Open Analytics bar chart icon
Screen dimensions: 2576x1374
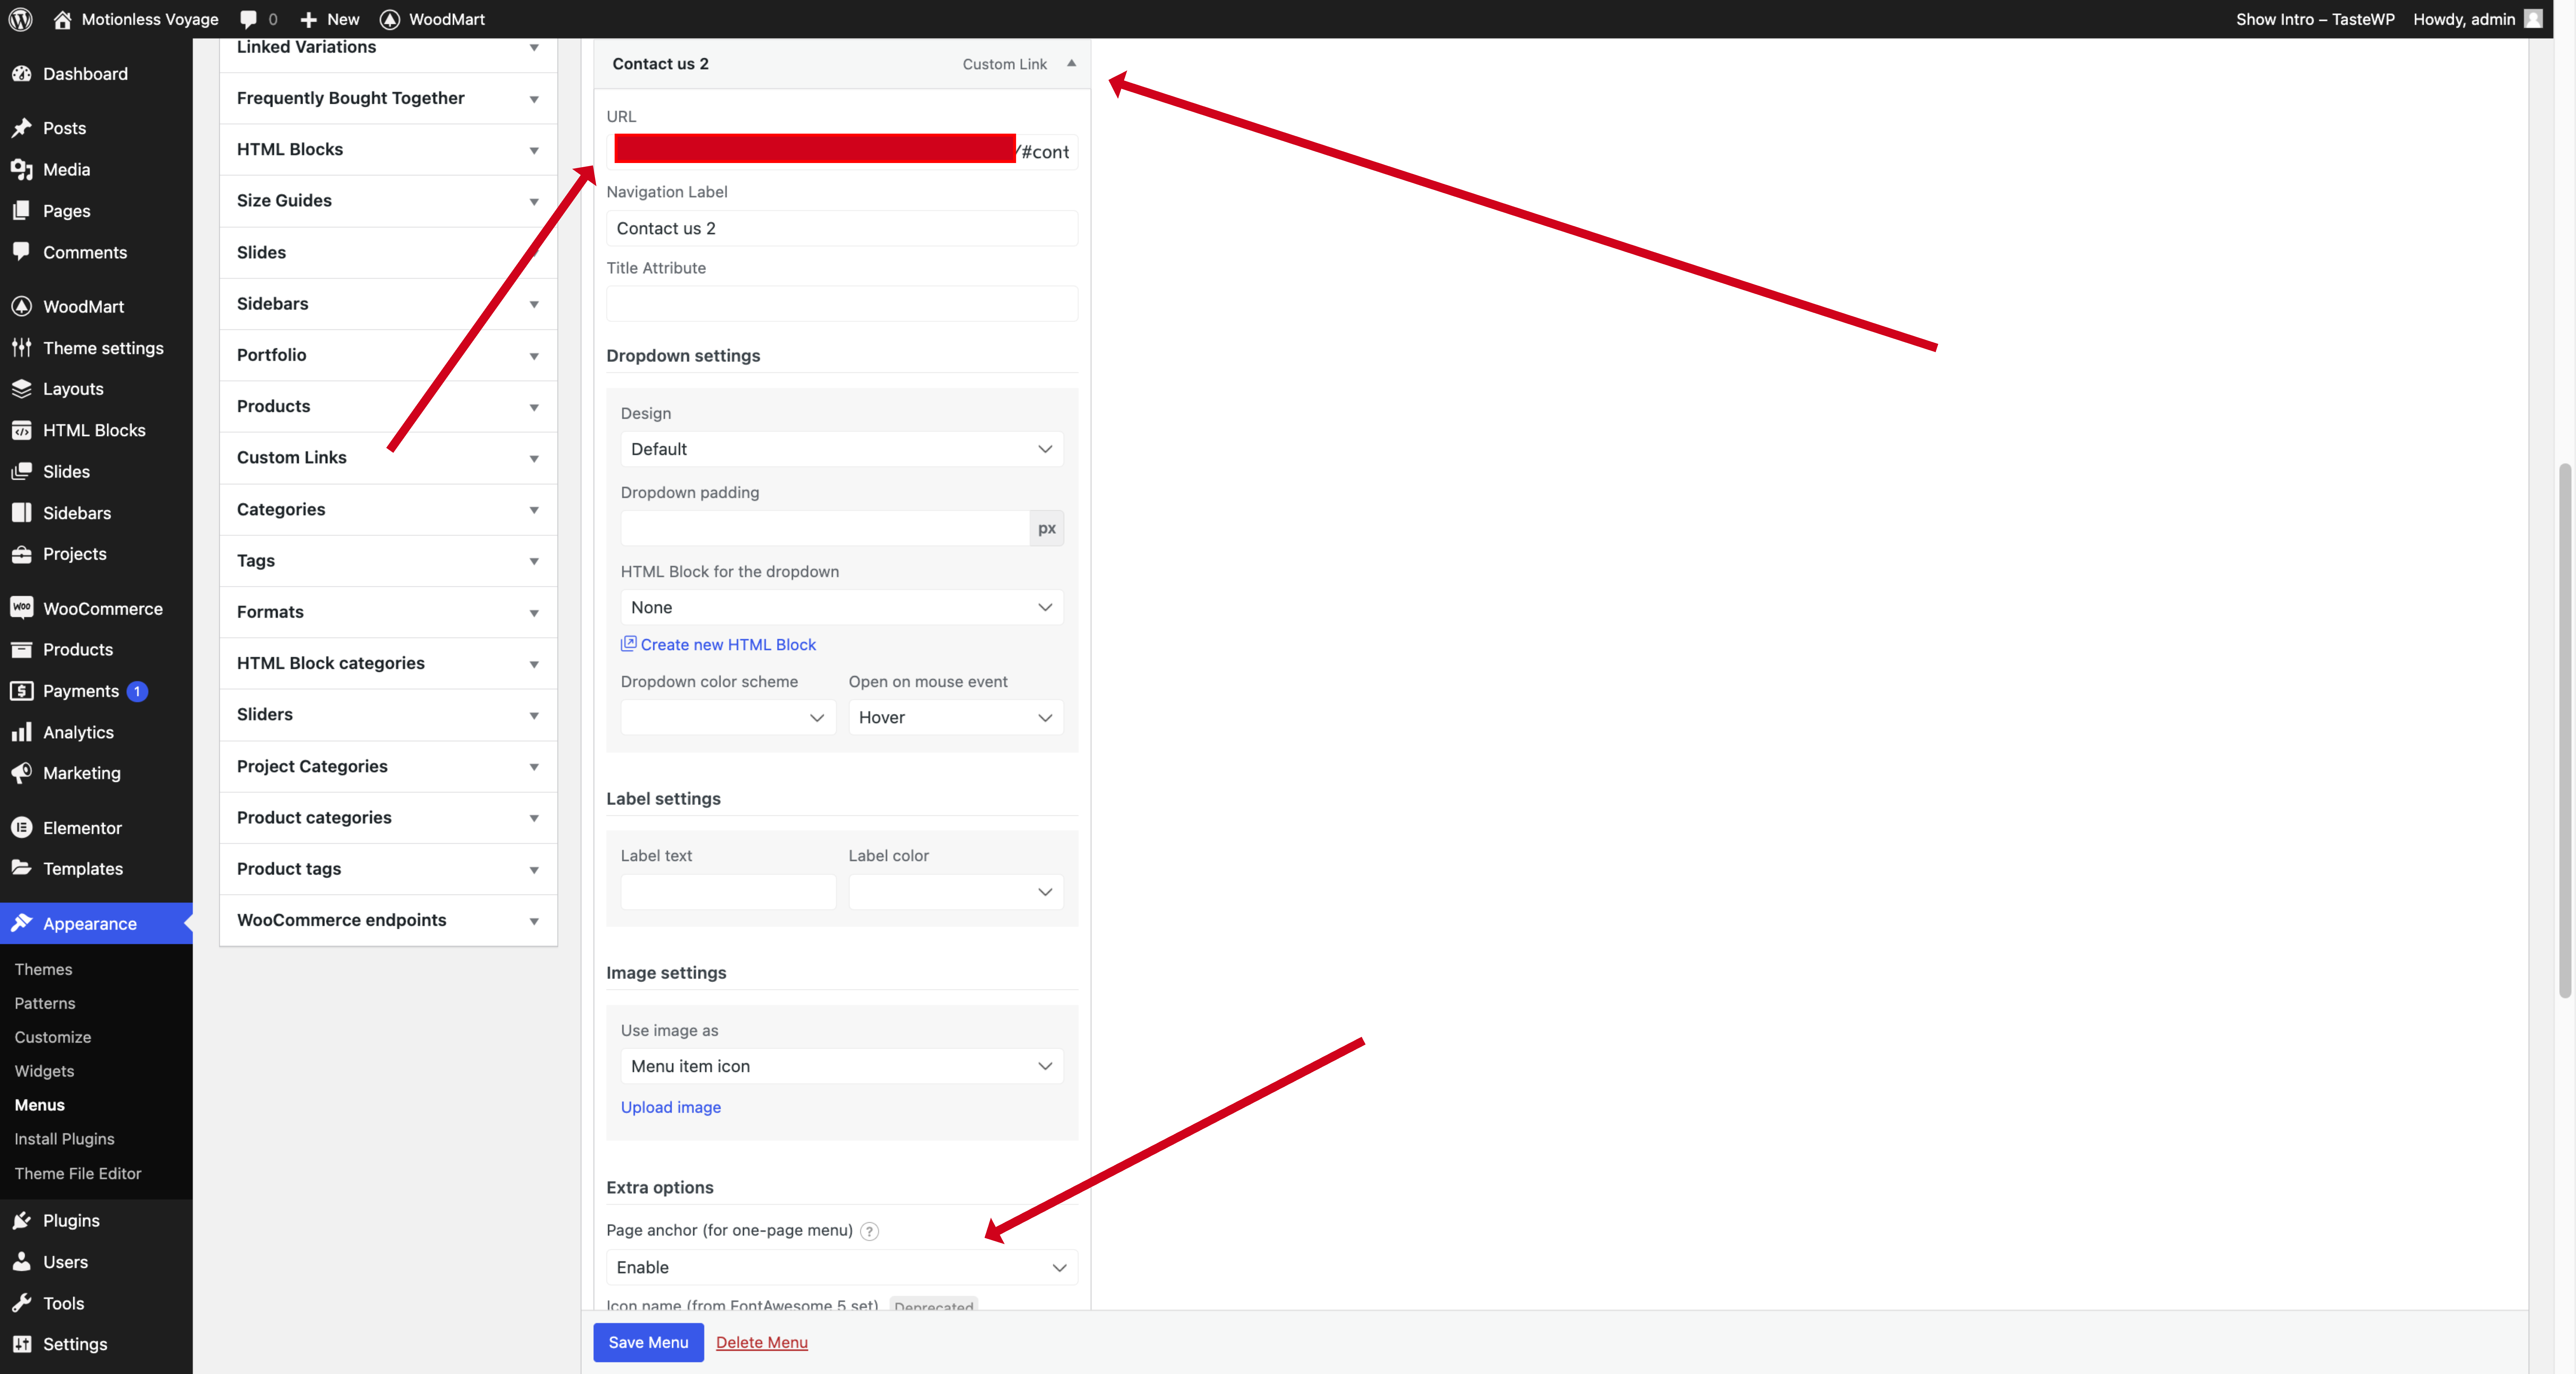click(22, 732)
